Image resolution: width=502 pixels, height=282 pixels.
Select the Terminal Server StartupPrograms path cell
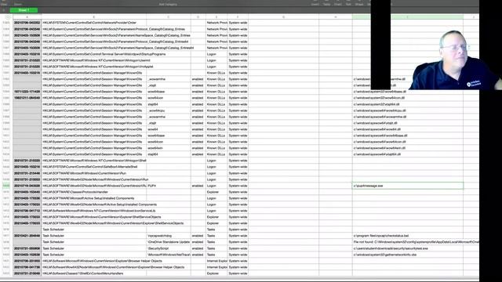coord(94,54)
